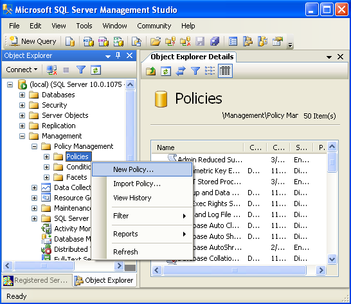Collapse the Management tree node
The height and width of the screenshot is (304, 351).
click(x=22, y=136)
